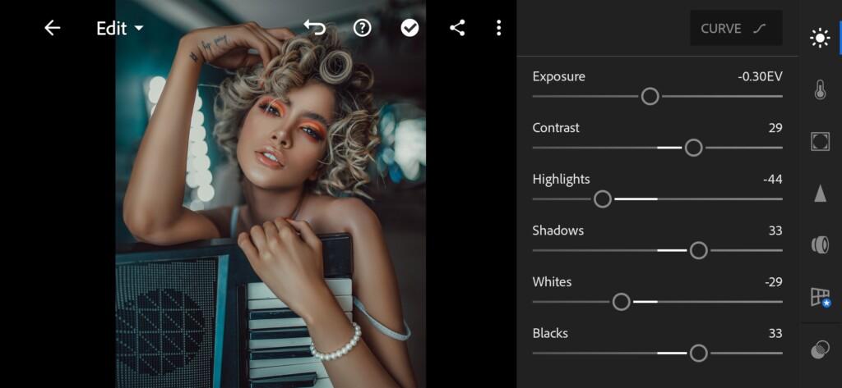
Task: Confirm edits with the checkmark icon
Action: 409,28
